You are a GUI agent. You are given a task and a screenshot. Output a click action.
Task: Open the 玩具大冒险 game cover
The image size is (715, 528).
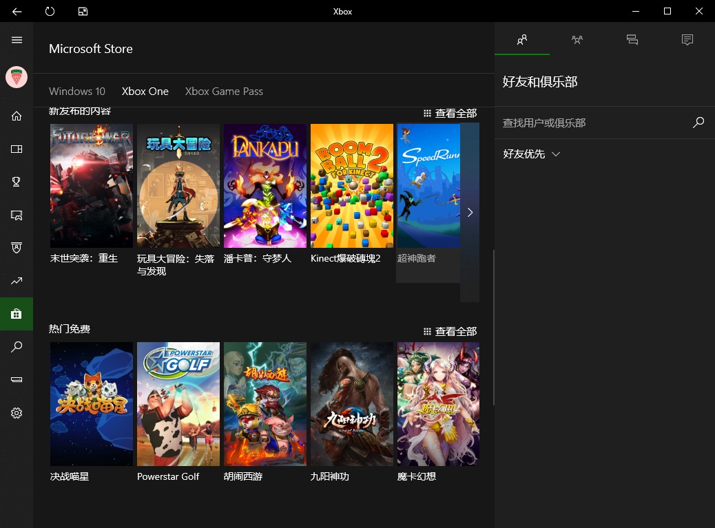coord(178,186)
